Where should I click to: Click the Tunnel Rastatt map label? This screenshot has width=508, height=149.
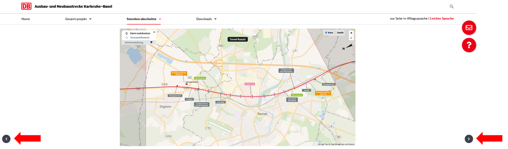point(237,39)
